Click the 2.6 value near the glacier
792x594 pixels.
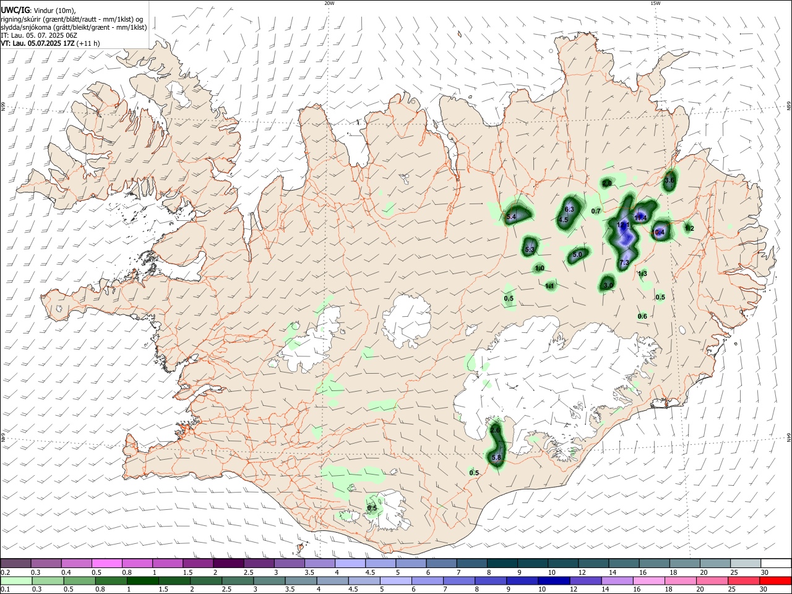pos(495,430)
